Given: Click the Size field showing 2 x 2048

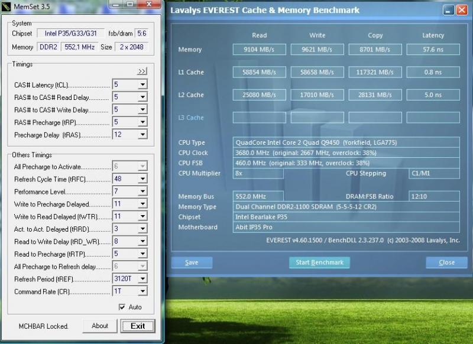Looking at the screenshot, I should [x=131, y=47].
